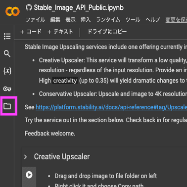This screenshot has height=187, width=187.
Task: Open the 表示 menu
Action: (x=70, y=20)
